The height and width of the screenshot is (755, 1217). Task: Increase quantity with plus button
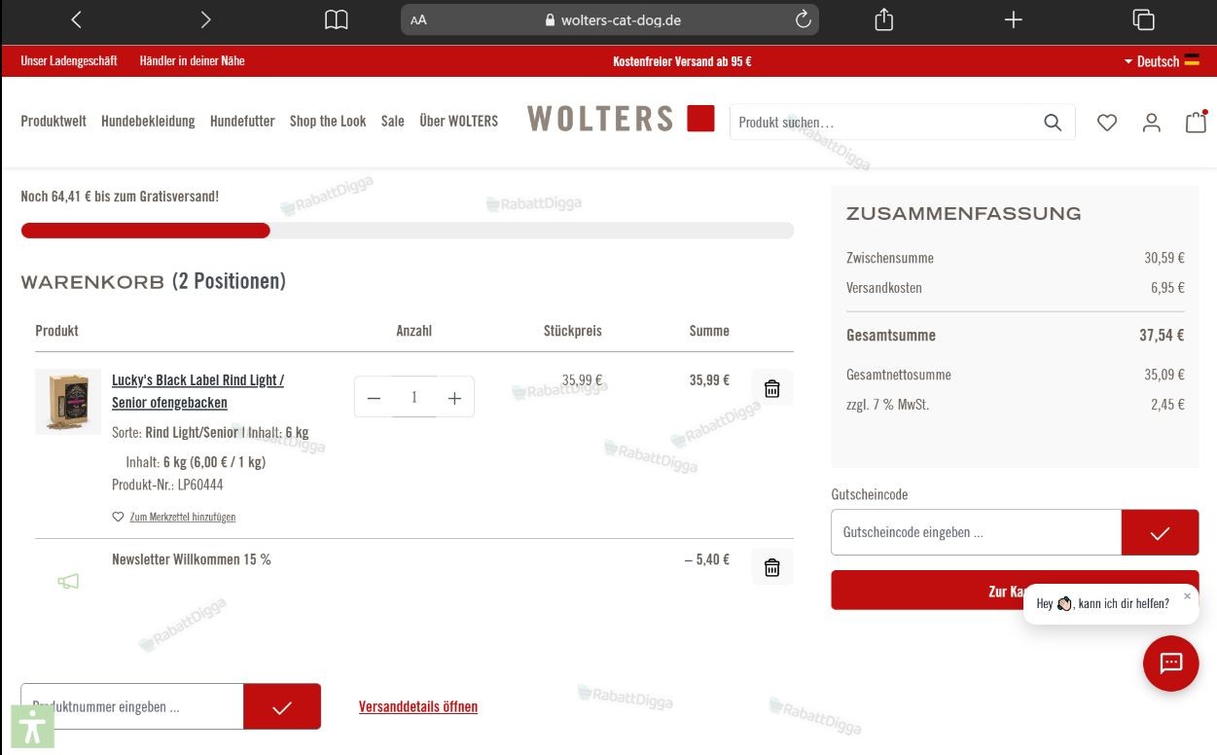(454, 398)
